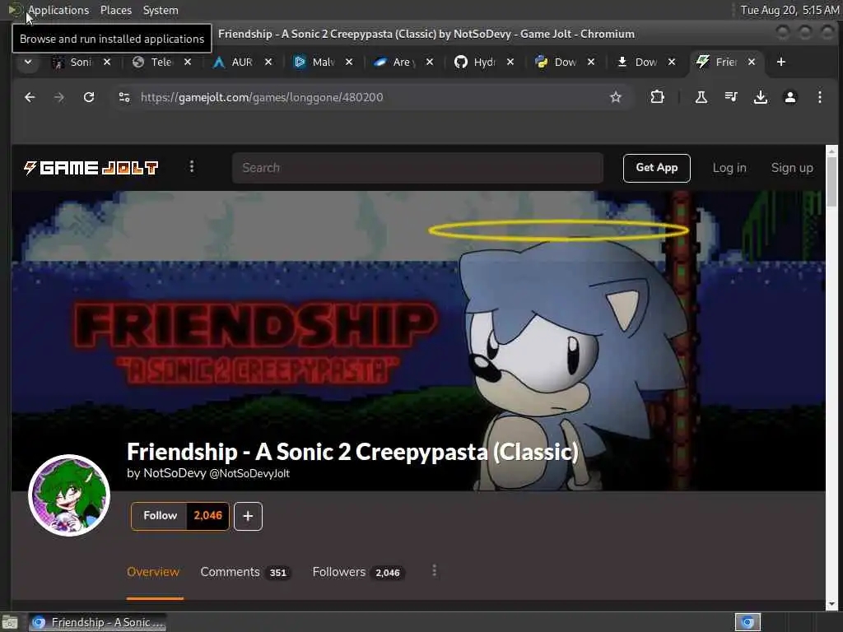Screen dimensions: 843x632
Task: Switch to the Python Dow tab
Action: pos(557,62)
